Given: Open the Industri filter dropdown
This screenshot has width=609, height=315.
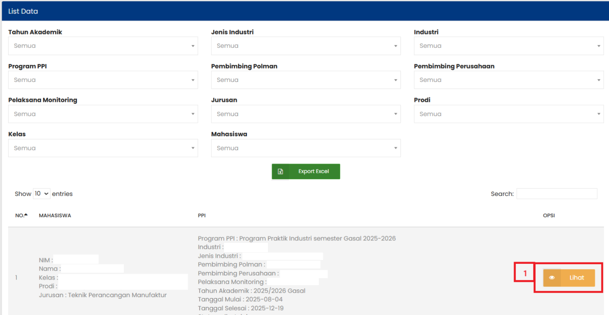Looking at the screenshot, I should pyautogui.click(x=509, y=46).
